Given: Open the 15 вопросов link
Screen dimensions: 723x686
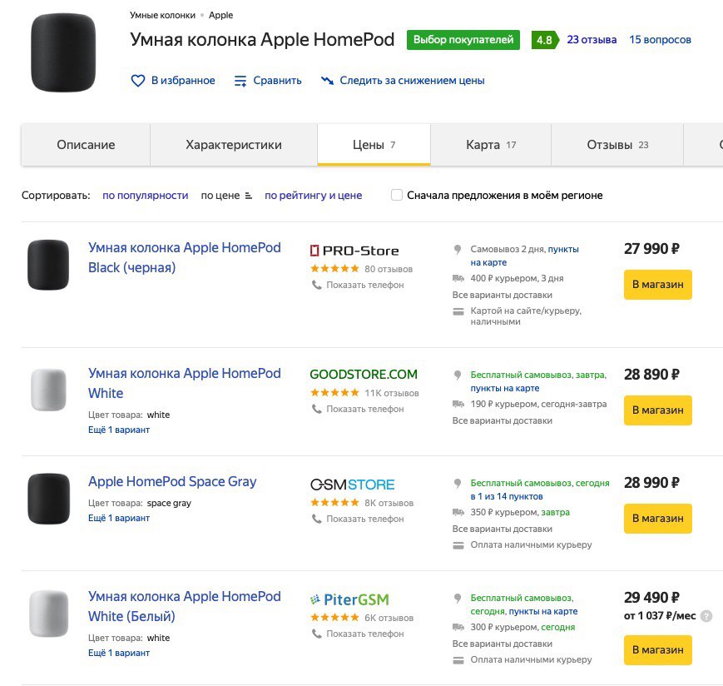Looking at the screenshot, I should 660,40.
